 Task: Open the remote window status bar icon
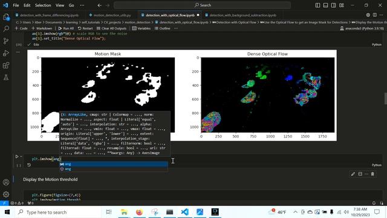tap(4, 203)
